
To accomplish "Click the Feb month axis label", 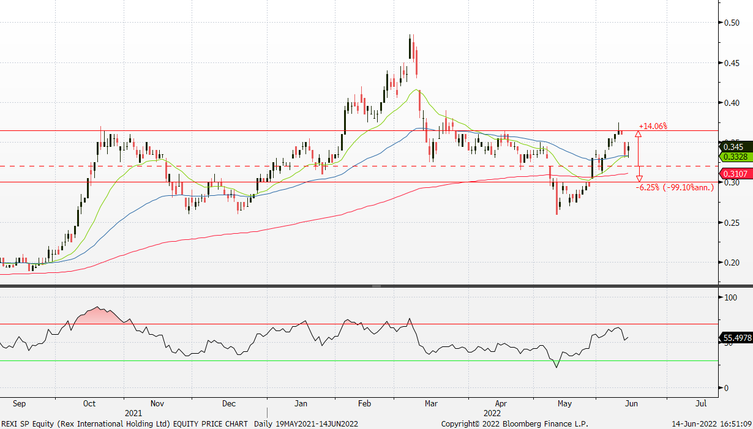I will point(365,404).
